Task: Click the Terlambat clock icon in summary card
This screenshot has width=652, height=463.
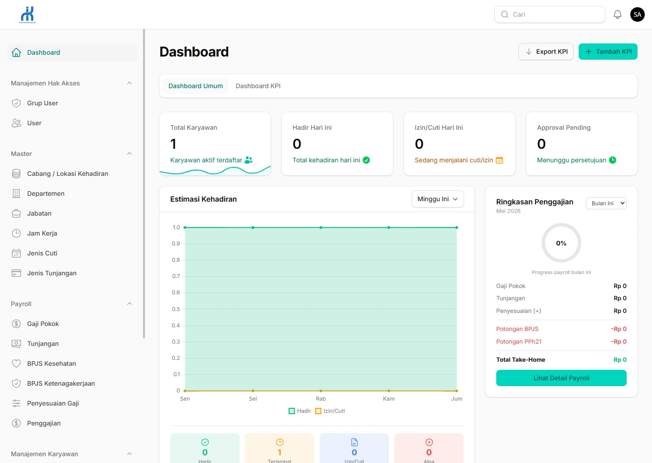Action: pos(280,442)
